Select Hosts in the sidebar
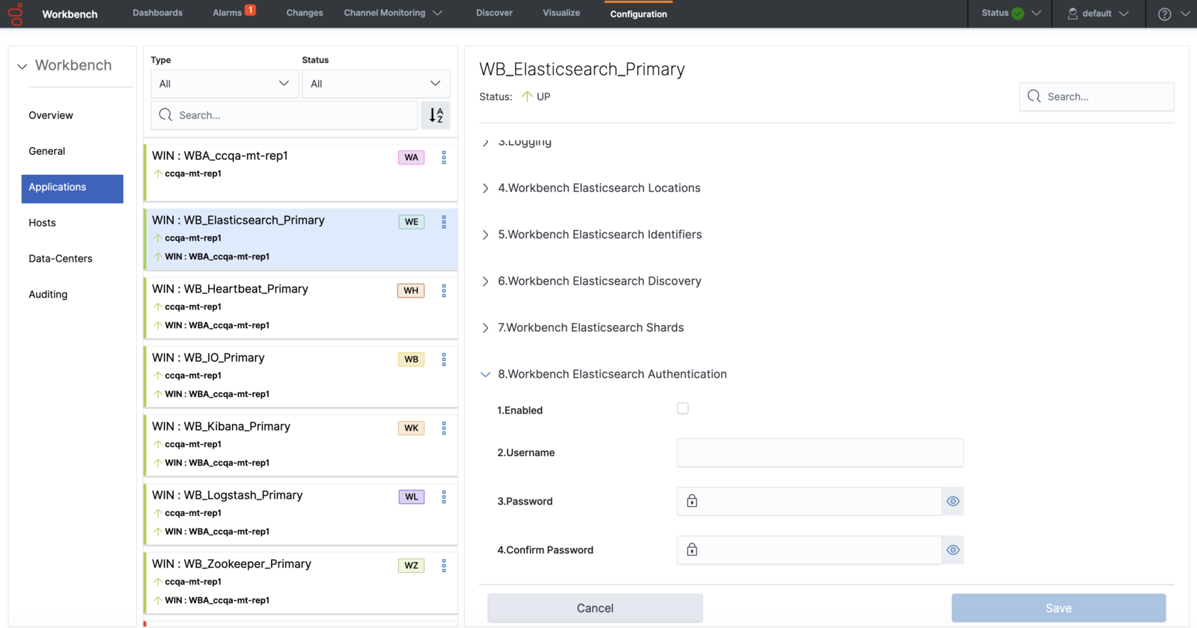Viewport: 1197px width, 628px height. pyautogui.click(x=43, y=223)
